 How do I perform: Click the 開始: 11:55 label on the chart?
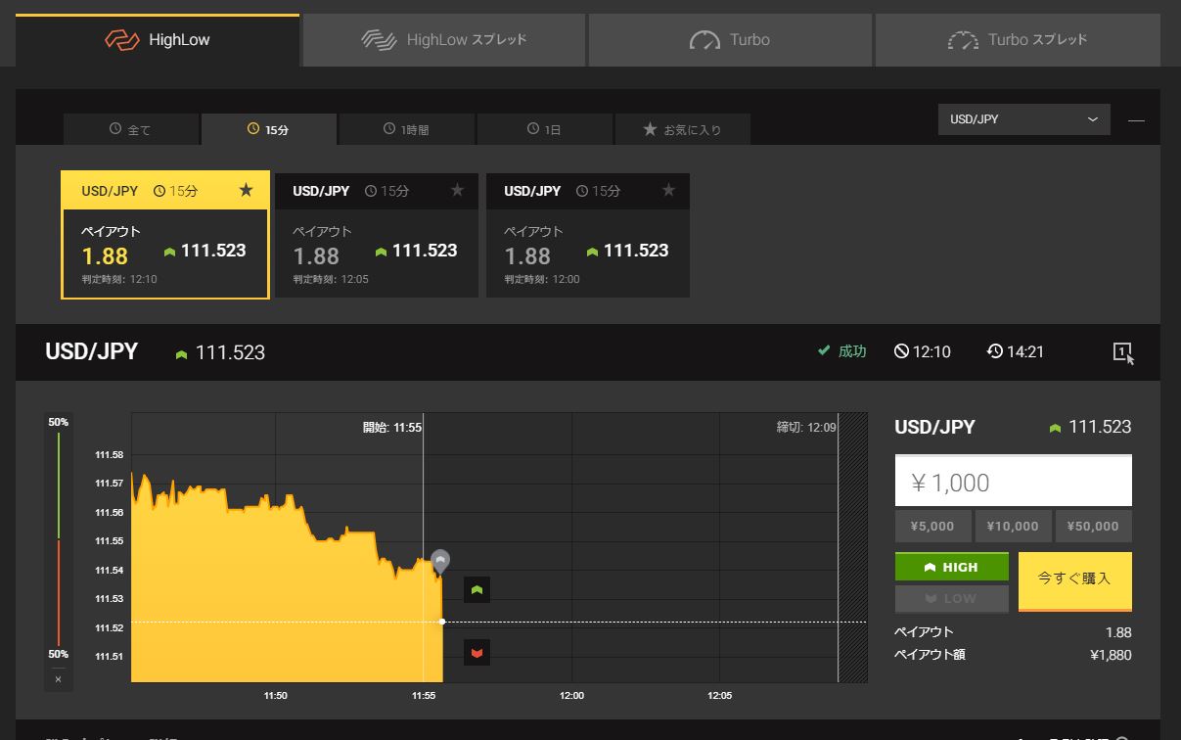click(392, 427)
